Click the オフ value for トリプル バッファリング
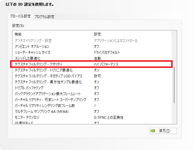Viewport: 194px width, 150px height. [x=96, y=88]
